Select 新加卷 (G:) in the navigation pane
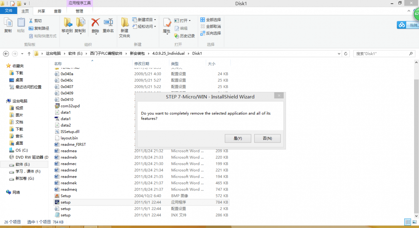 pyautogui.click(x=25, y=178)
